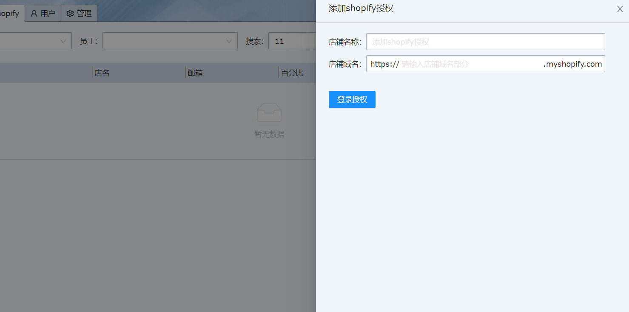Click the 搜索 field containing 11
The width and height of the screenshot is (629, 312).
coord(292,41)
